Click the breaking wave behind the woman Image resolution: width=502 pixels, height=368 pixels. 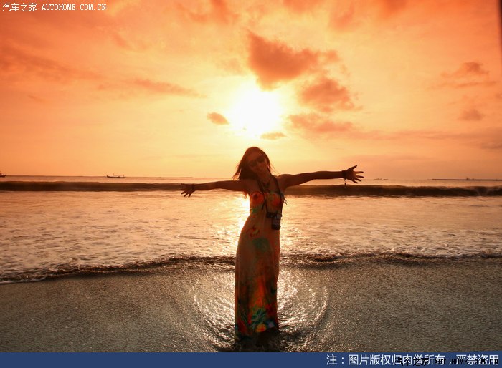tap(402, 190)
